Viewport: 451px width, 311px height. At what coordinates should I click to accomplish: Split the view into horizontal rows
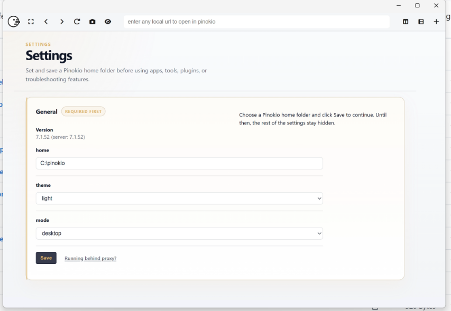coord(421,22)
